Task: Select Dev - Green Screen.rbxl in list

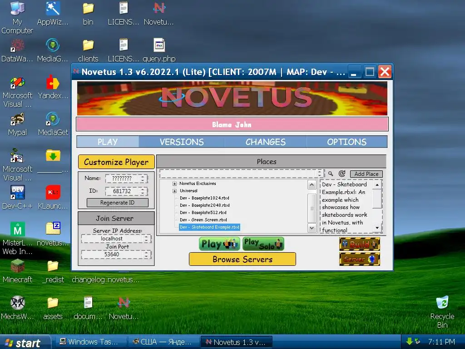Action: coord(203,220)
